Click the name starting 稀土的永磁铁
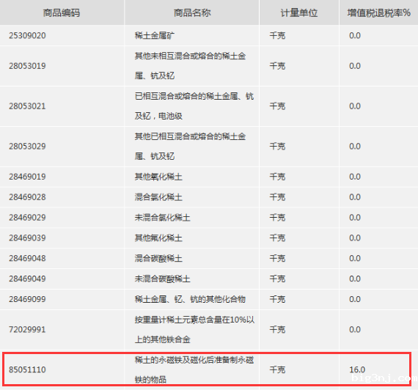 pyautogui.click(x=194, y=369)
